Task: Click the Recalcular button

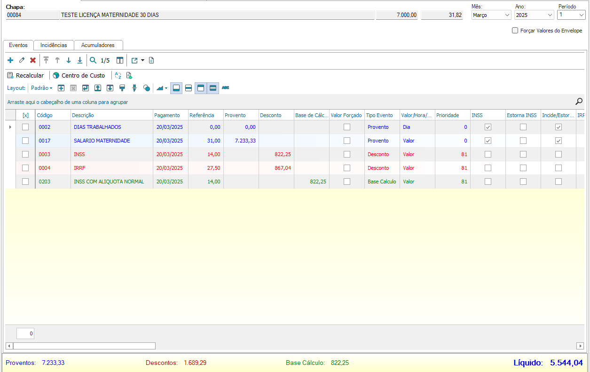Action: click(x=26, y=75)
